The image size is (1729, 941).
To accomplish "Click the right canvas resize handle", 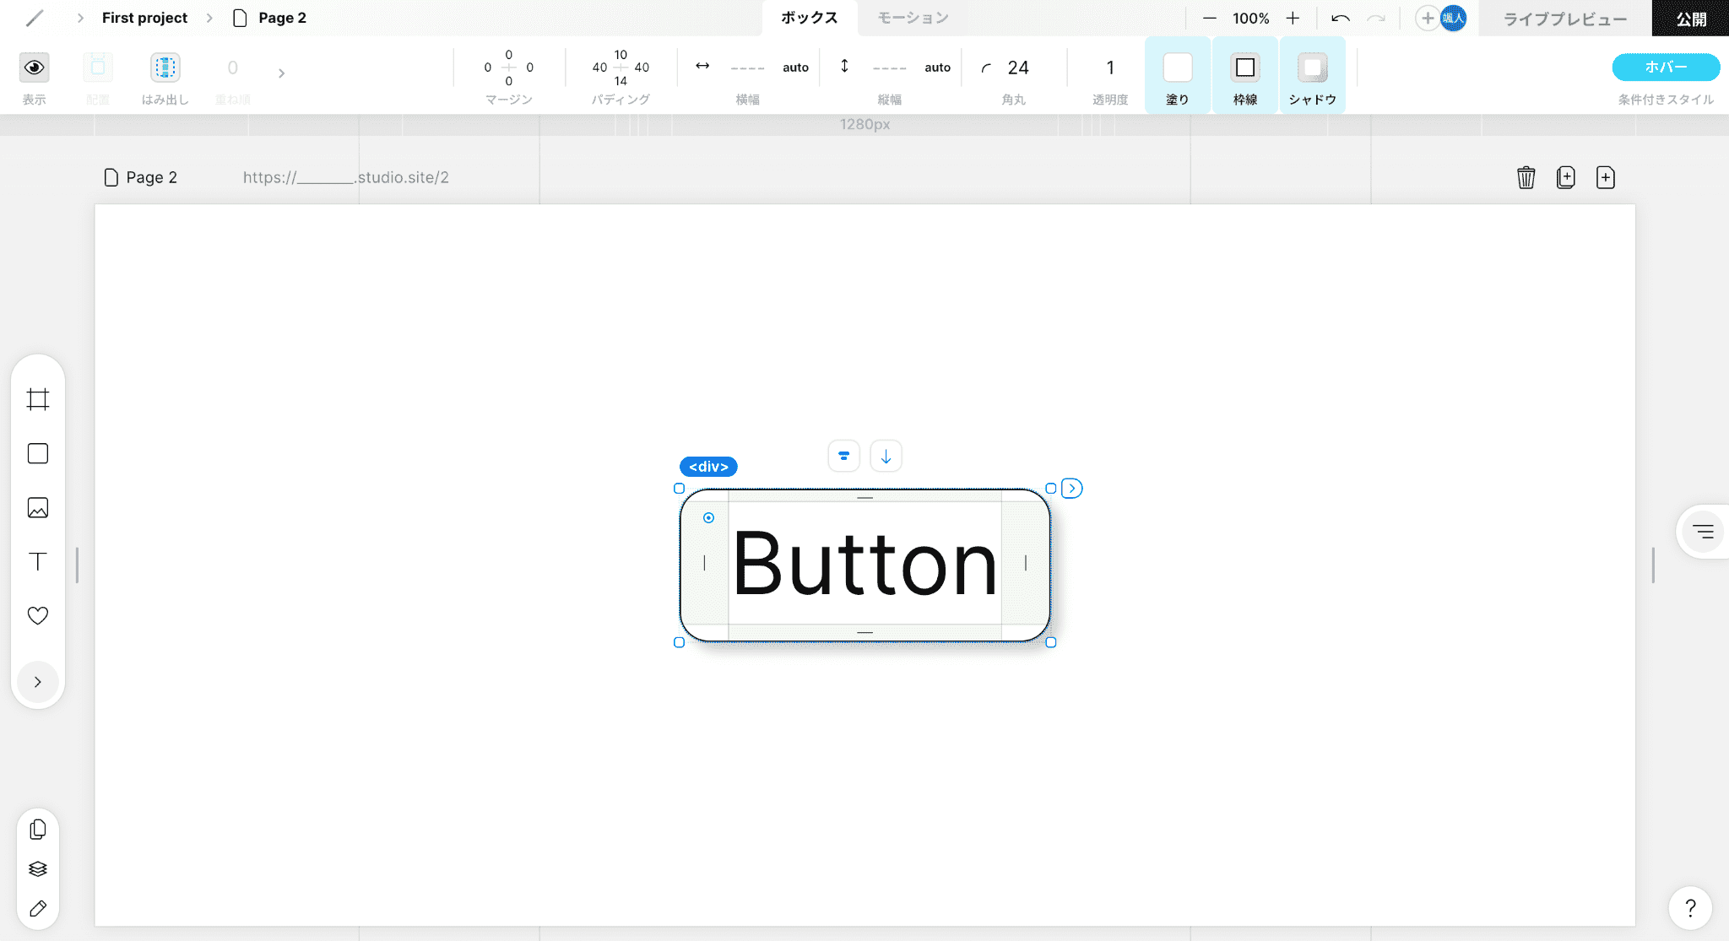I will pyautogui.click(x=1653, y=565).
